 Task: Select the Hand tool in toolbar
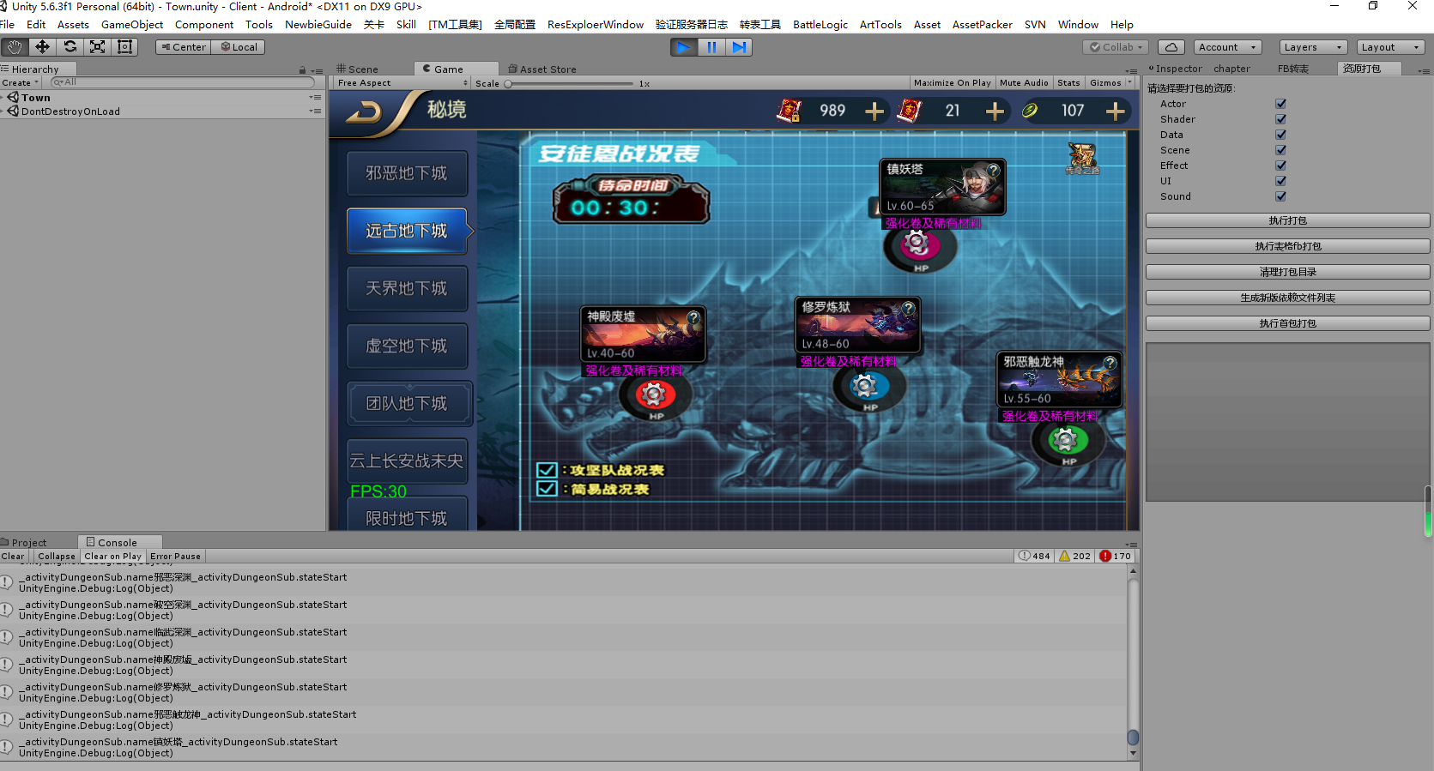point(15,47)
